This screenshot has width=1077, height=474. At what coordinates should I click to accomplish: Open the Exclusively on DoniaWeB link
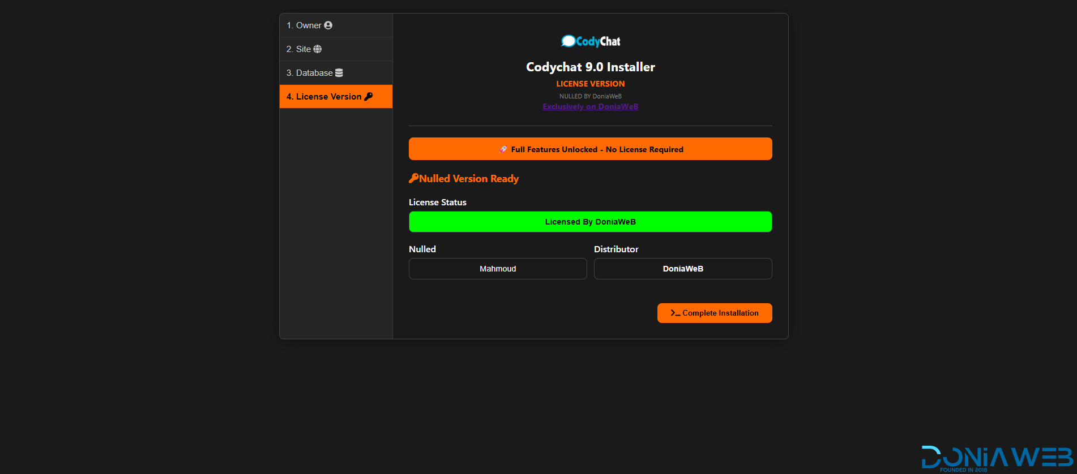pyautogui.click(x=590, y=107)
